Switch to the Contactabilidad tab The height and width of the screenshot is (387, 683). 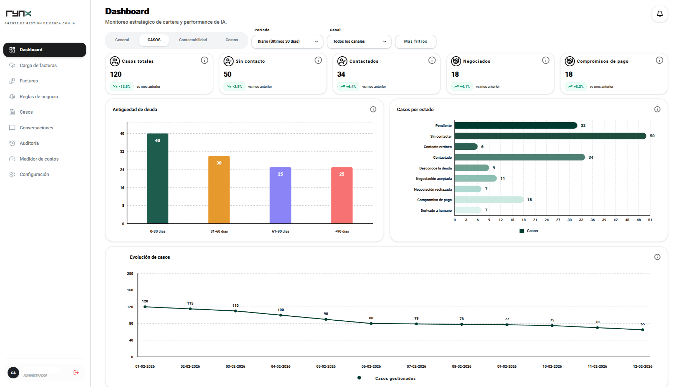click(x=193, y=40)
